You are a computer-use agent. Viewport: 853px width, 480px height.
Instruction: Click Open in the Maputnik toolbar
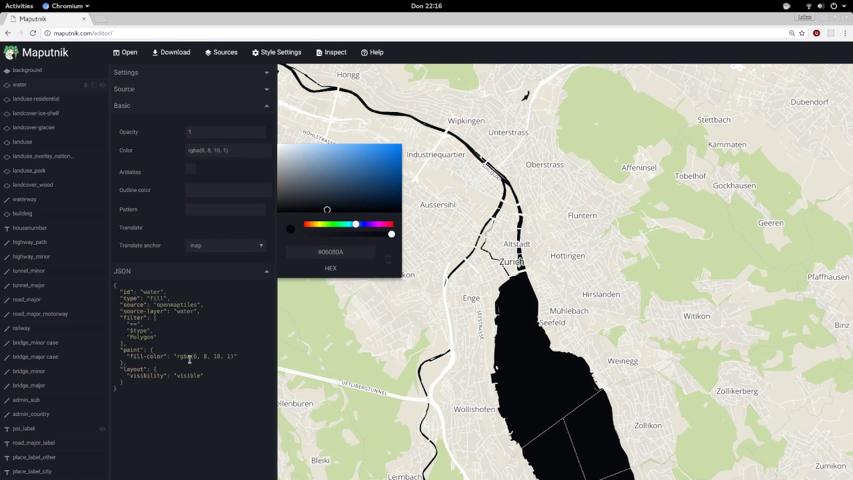[x=125, y=53]
